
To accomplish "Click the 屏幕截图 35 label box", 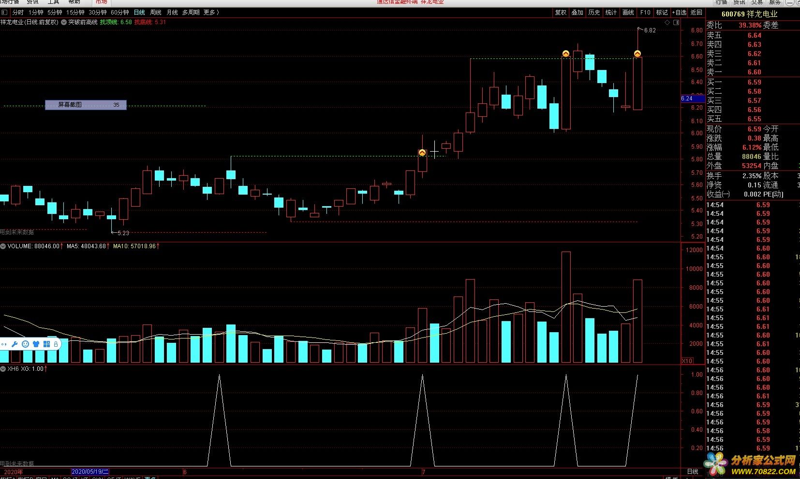I will (x=86, y=105).
